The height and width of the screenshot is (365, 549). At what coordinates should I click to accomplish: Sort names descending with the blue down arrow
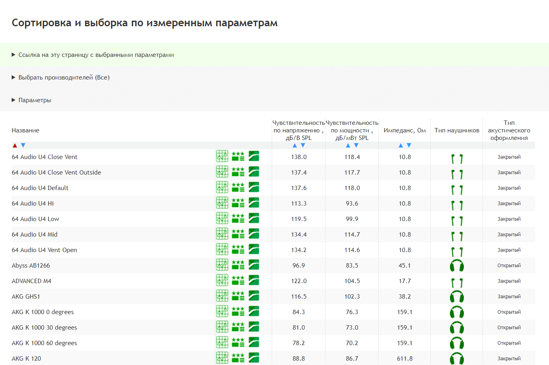tap(23, 146)
